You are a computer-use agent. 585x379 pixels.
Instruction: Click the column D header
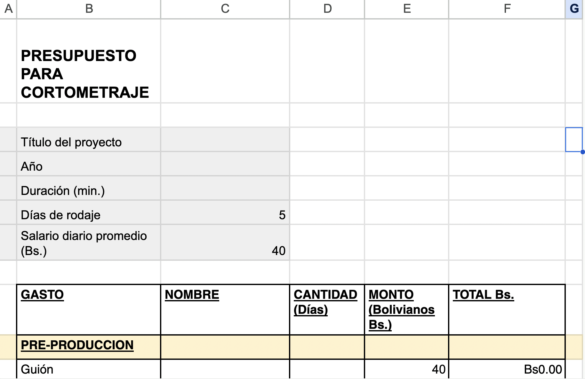tap(327, 9)
